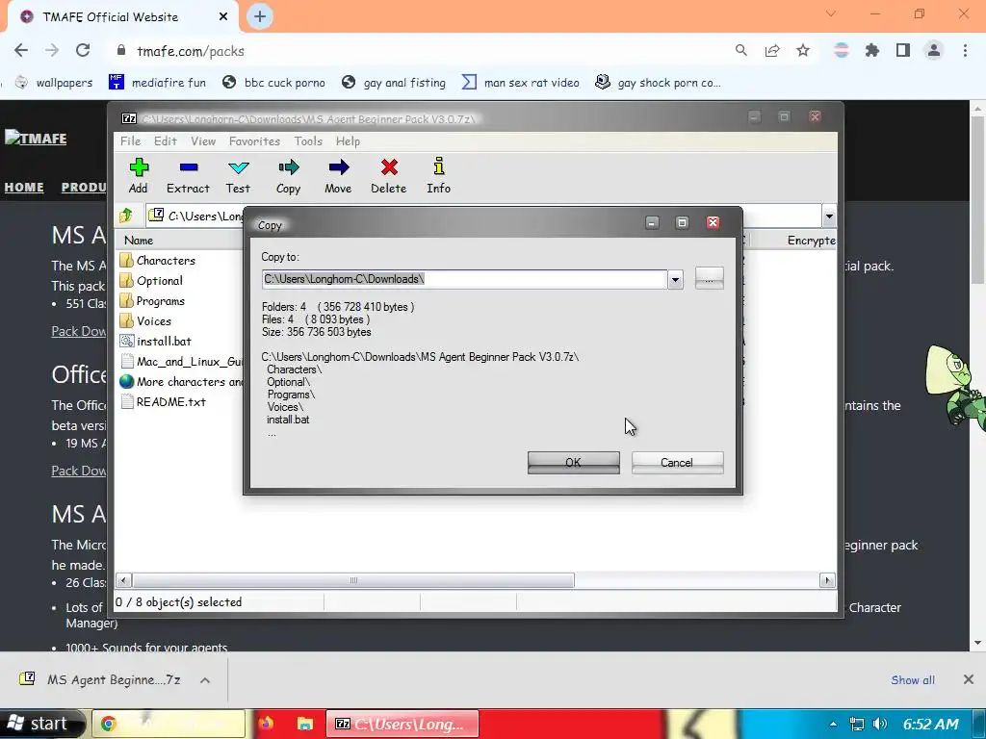This screenshot has width=986, height=739.
Task: Click the Chrome tab search chevron
Action: (x=831, y=13)
